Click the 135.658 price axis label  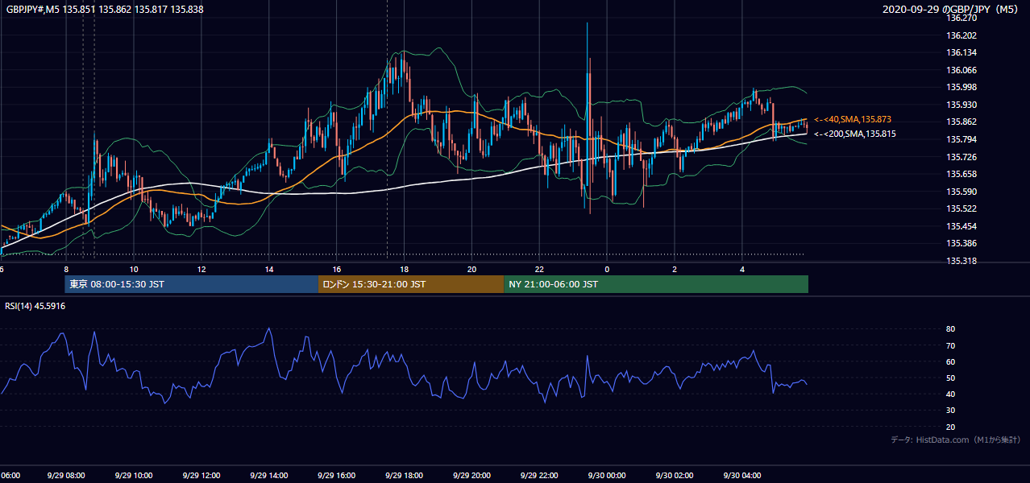[962, 174]
